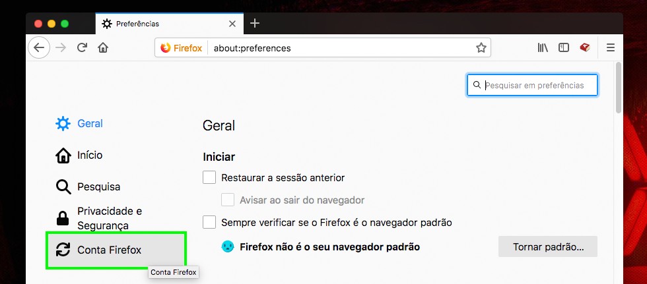Open the Conta Firefox section
The height and width of the screenshot is (284, 647).
click(x=109, y=250)
